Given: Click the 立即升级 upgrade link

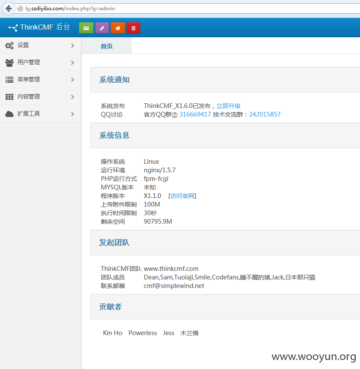Looking at the screenshot, I should point(229,106).
